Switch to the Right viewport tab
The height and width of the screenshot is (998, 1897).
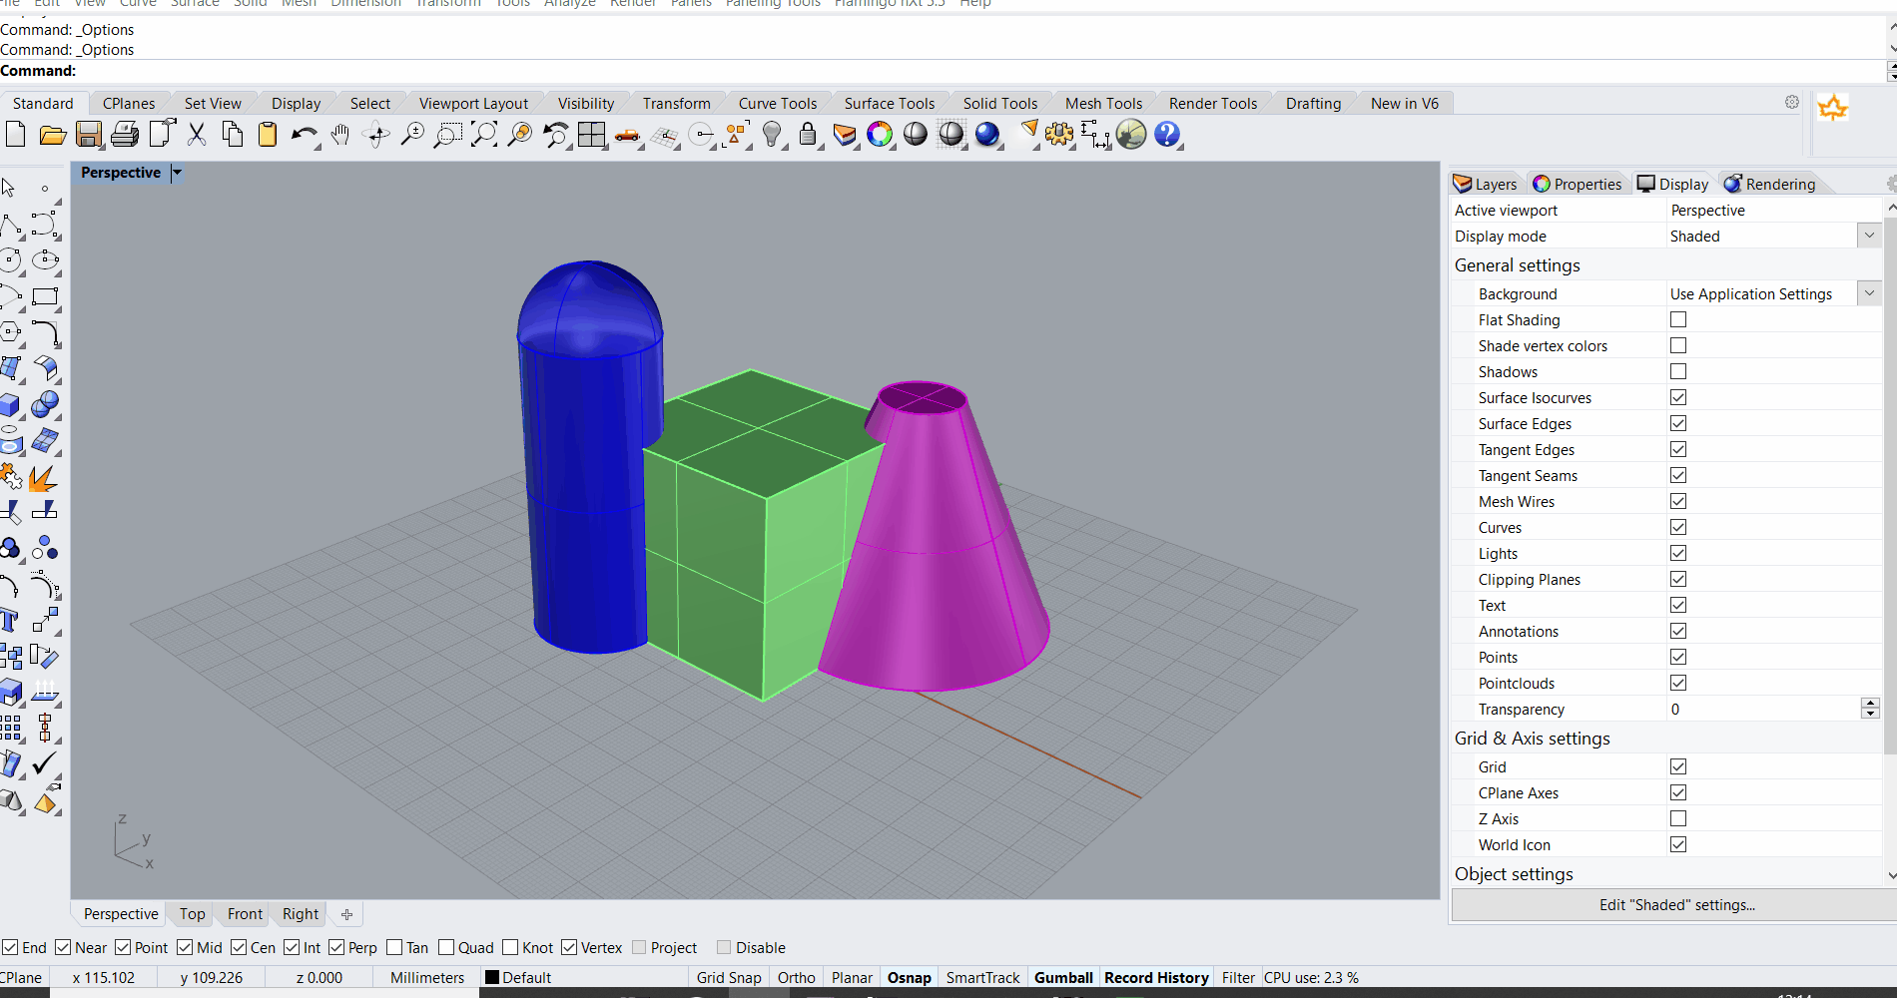(300, 914)
